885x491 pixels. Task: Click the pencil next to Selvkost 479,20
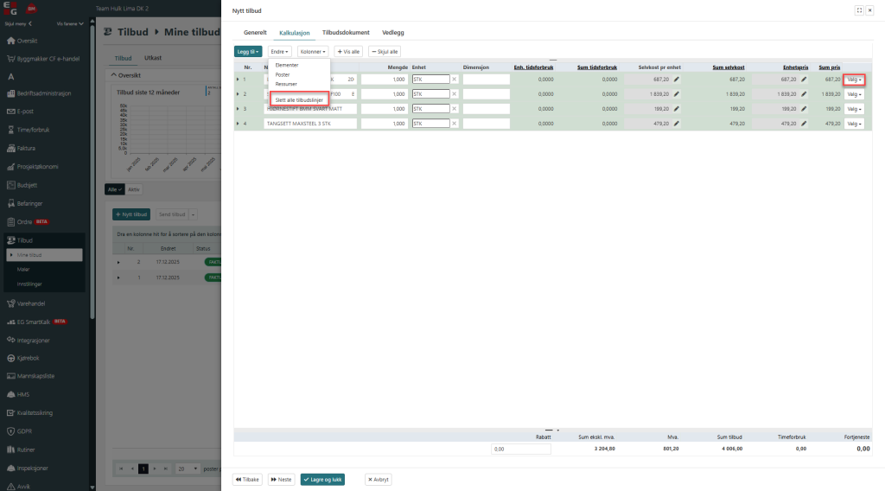point(677,124)
